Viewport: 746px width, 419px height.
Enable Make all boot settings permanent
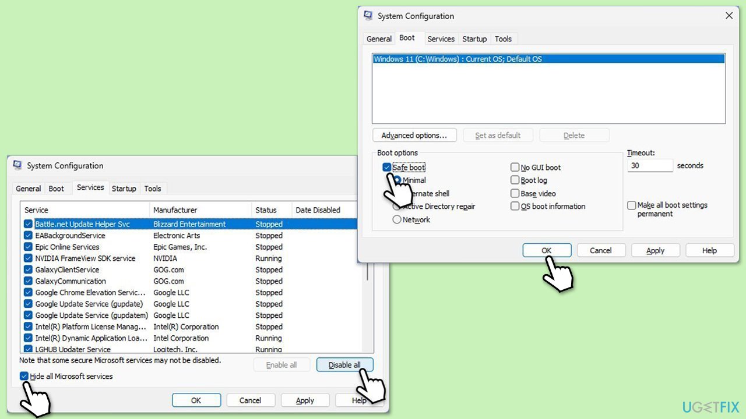632,205
